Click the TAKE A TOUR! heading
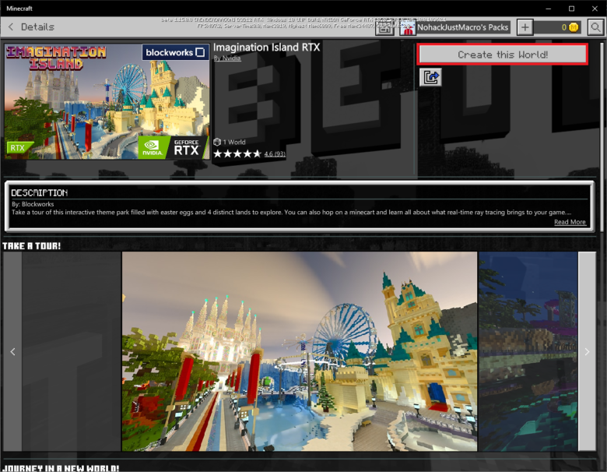This screenshot has width=607, height=472. (32, 245)
